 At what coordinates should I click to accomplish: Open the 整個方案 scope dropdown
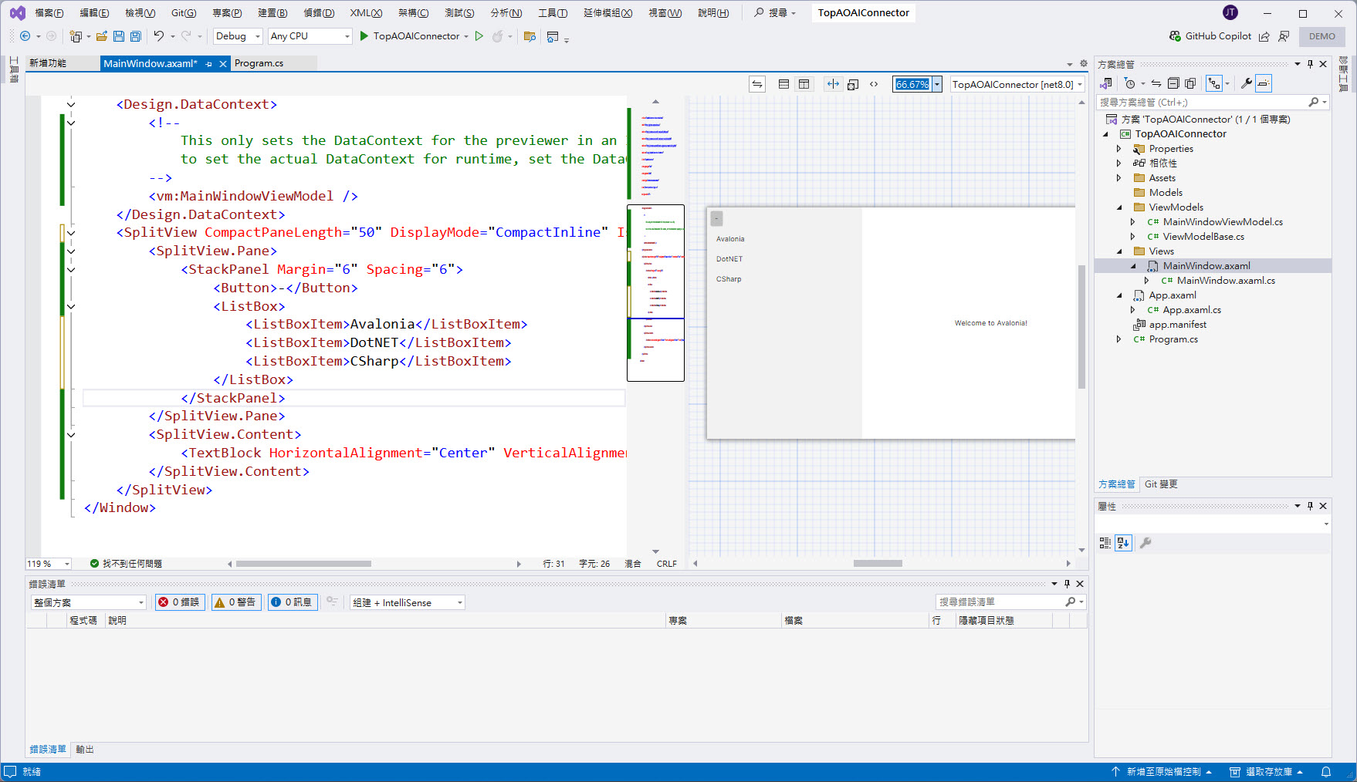(89, 602)
